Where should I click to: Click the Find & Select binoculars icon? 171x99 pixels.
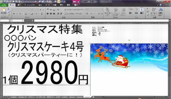160,10
